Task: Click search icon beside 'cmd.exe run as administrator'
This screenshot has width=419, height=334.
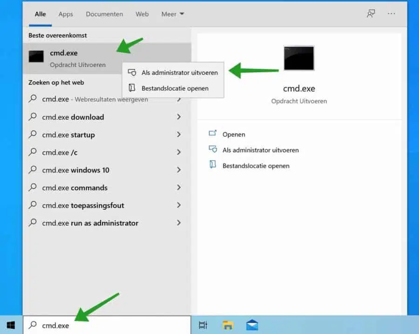Action: [x=33, y=222]
